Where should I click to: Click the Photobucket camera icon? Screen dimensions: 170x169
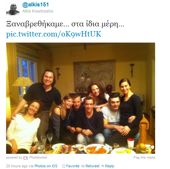tap(25, 158)
